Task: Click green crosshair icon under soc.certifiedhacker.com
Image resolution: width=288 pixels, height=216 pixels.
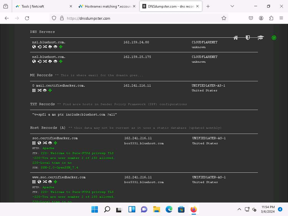Action: coord(55,143)
